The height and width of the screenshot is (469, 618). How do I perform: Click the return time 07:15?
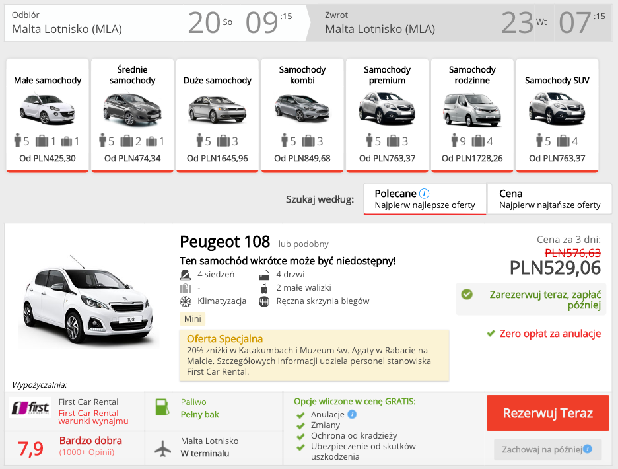point(582,22)
